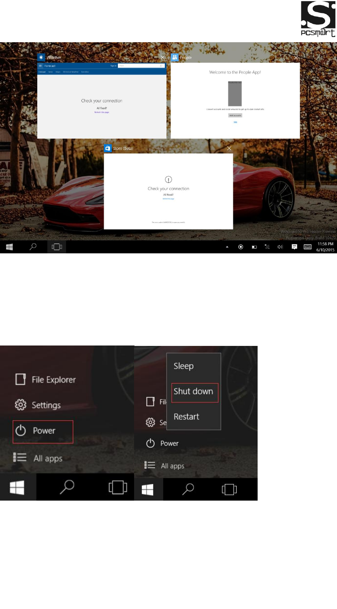Open the volume speaker icon in tray

[x=280, y=247]
